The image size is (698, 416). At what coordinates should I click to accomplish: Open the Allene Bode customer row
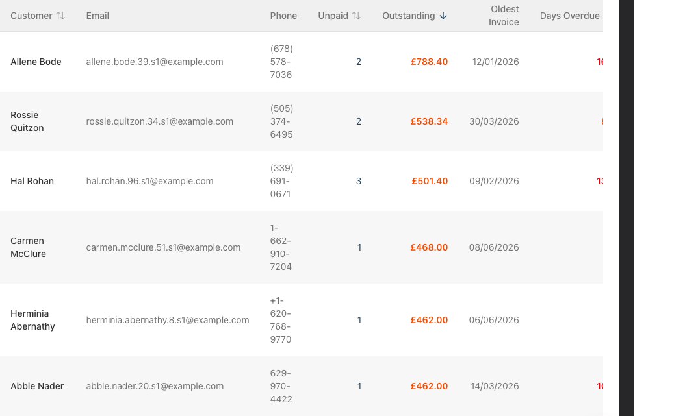302,62
